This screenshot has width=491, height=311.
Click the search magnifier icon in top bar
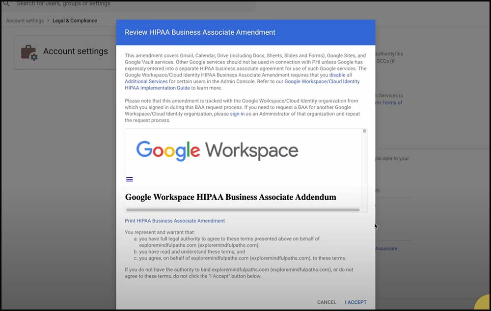tap(6, 3)
